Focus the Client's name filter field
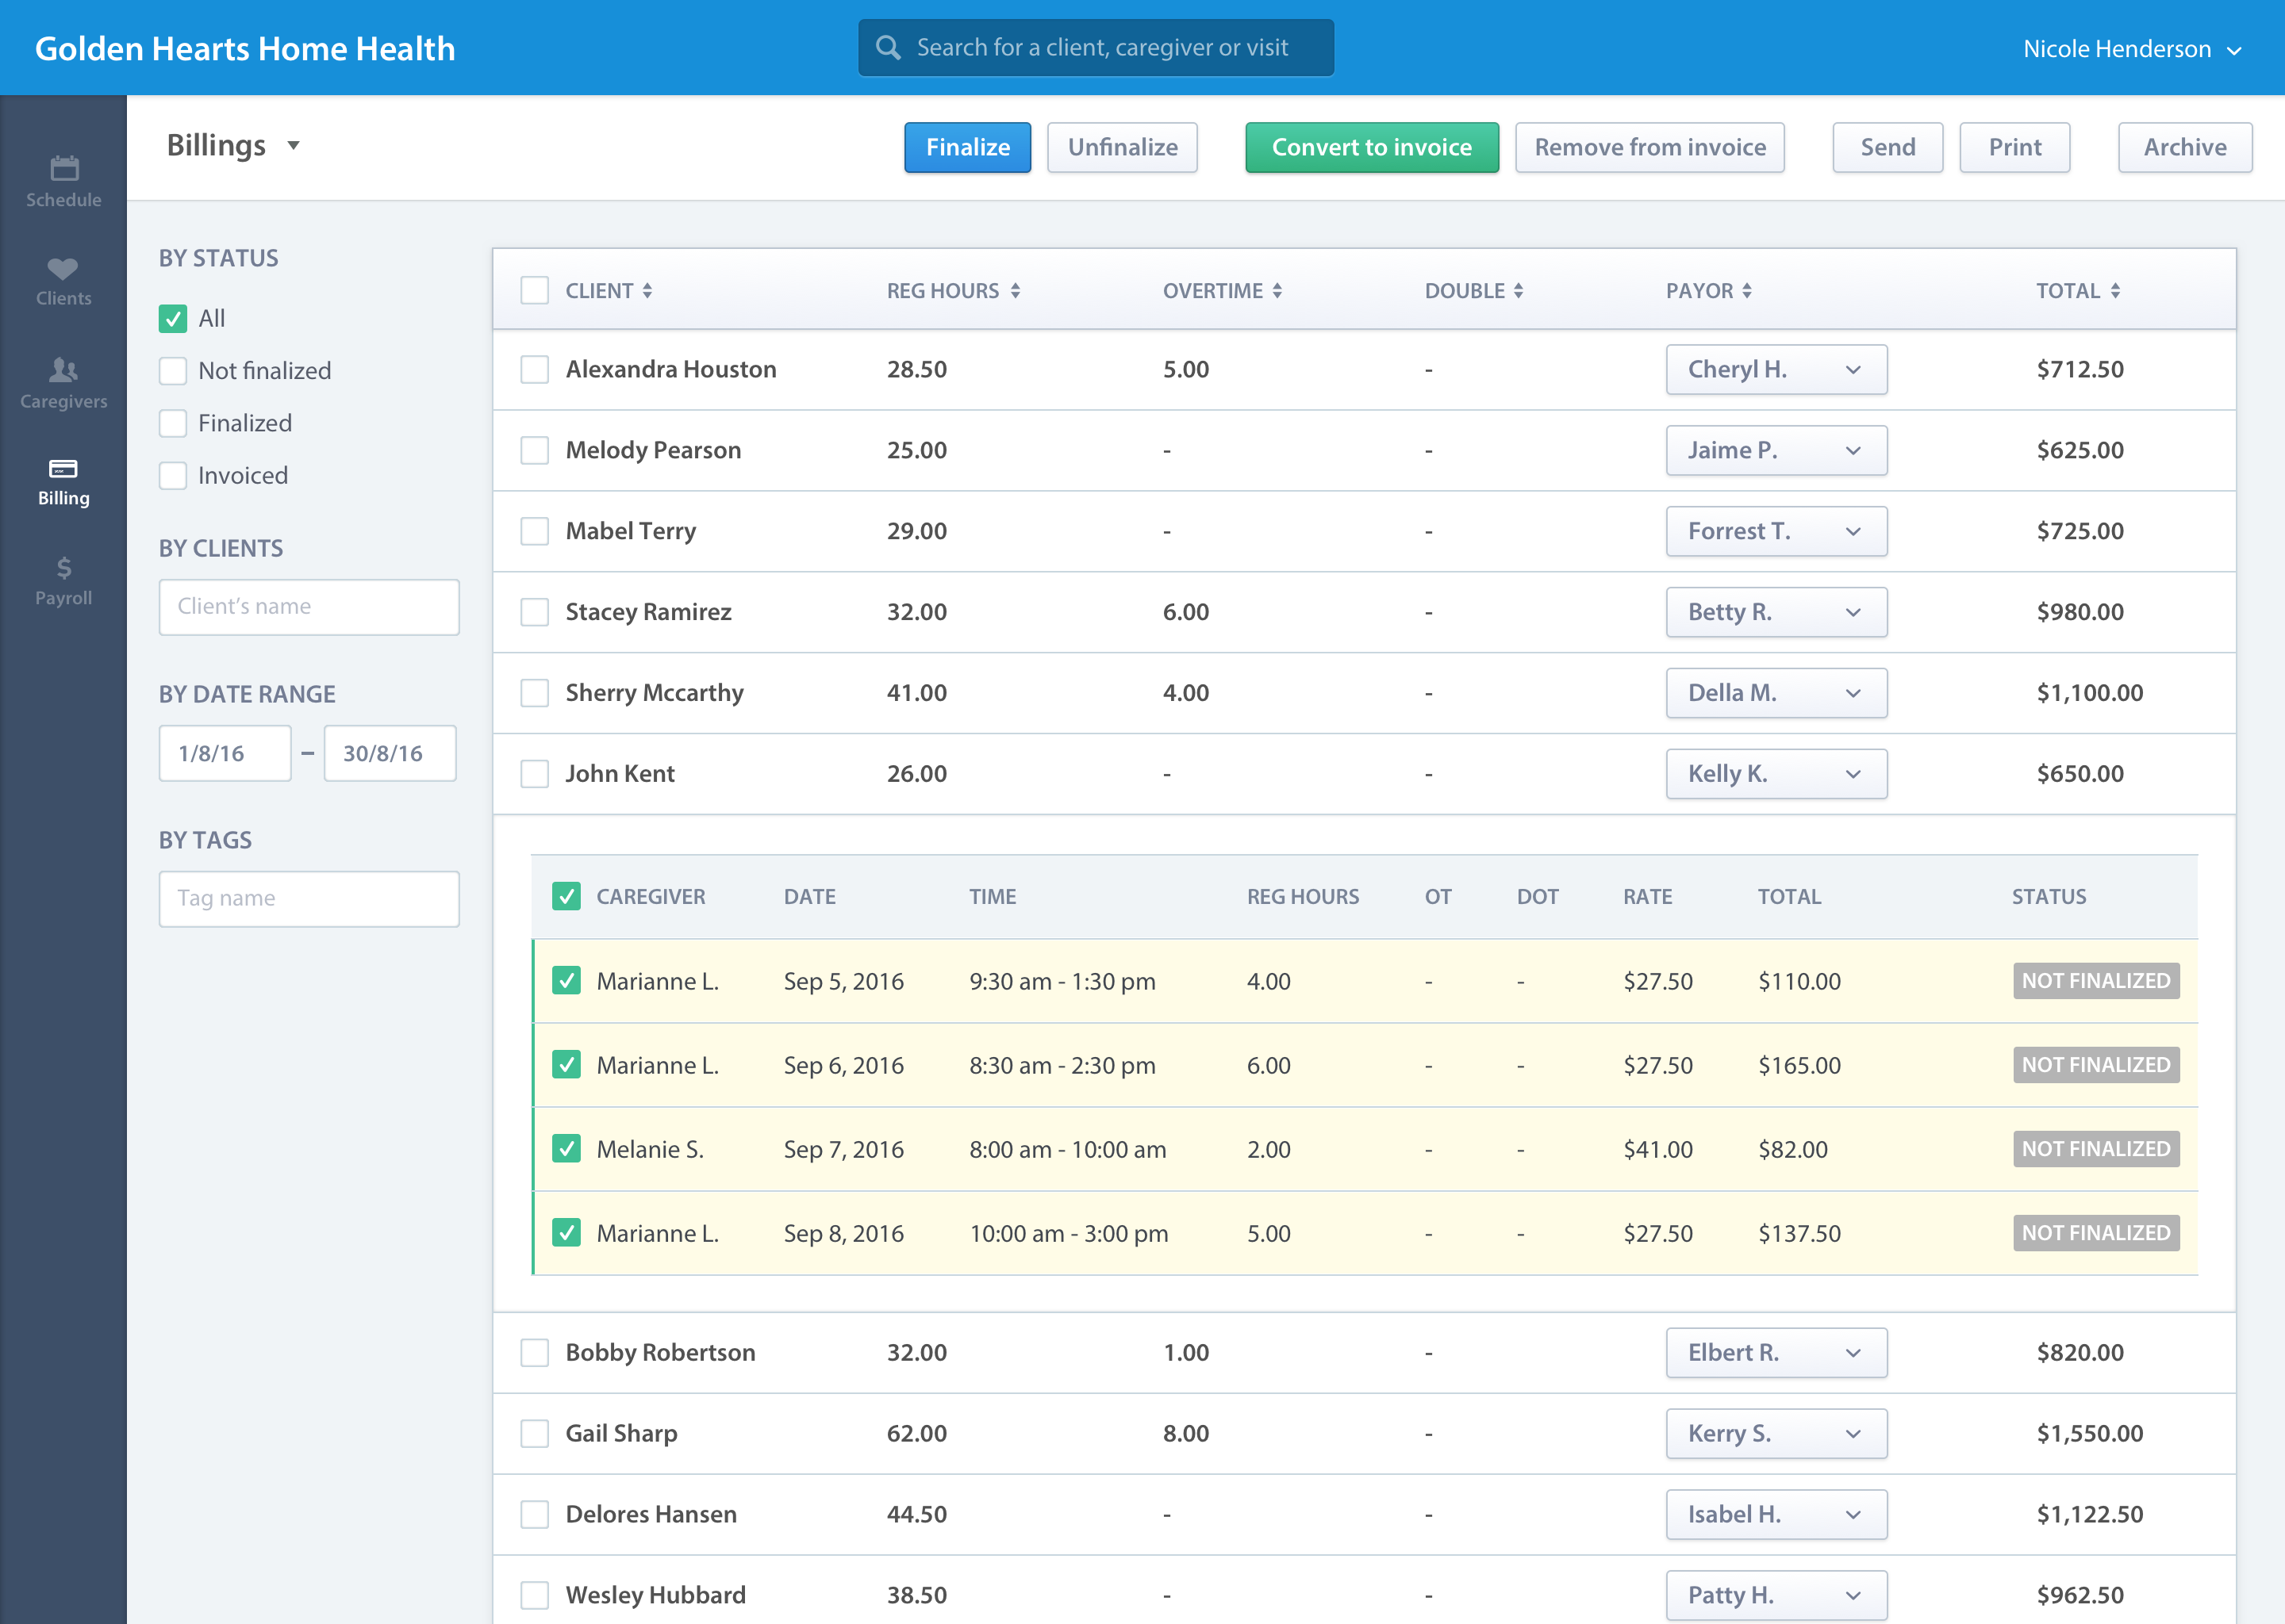This screenshot has width=2285, height=1624. pos(309,607)
